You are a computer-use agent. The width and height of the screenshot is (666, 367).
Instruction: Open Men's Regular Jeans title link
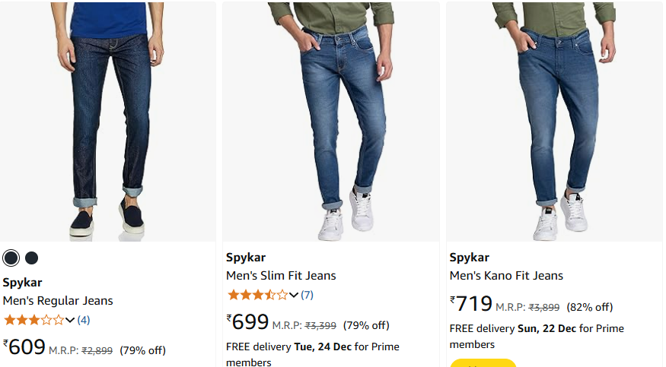coord(58,300)
